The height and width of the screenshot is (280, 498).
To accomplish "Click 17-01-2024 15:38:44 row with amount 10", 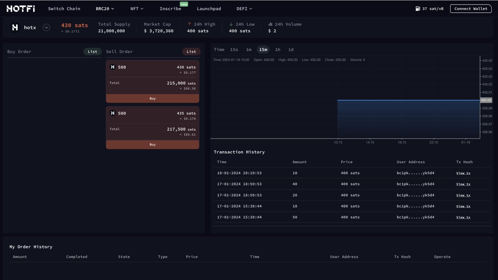I will click(x=352, y=206).
